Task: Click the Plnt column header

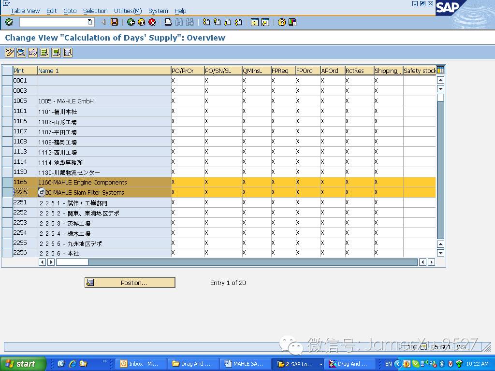Action: 25,71
